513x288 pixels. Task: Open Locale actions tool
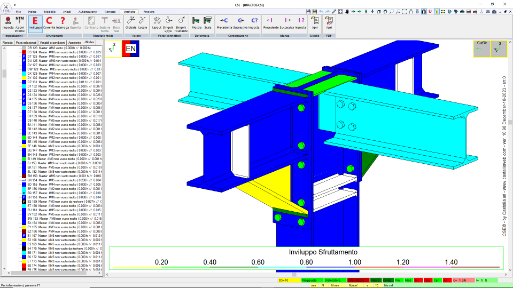point(142,23)
